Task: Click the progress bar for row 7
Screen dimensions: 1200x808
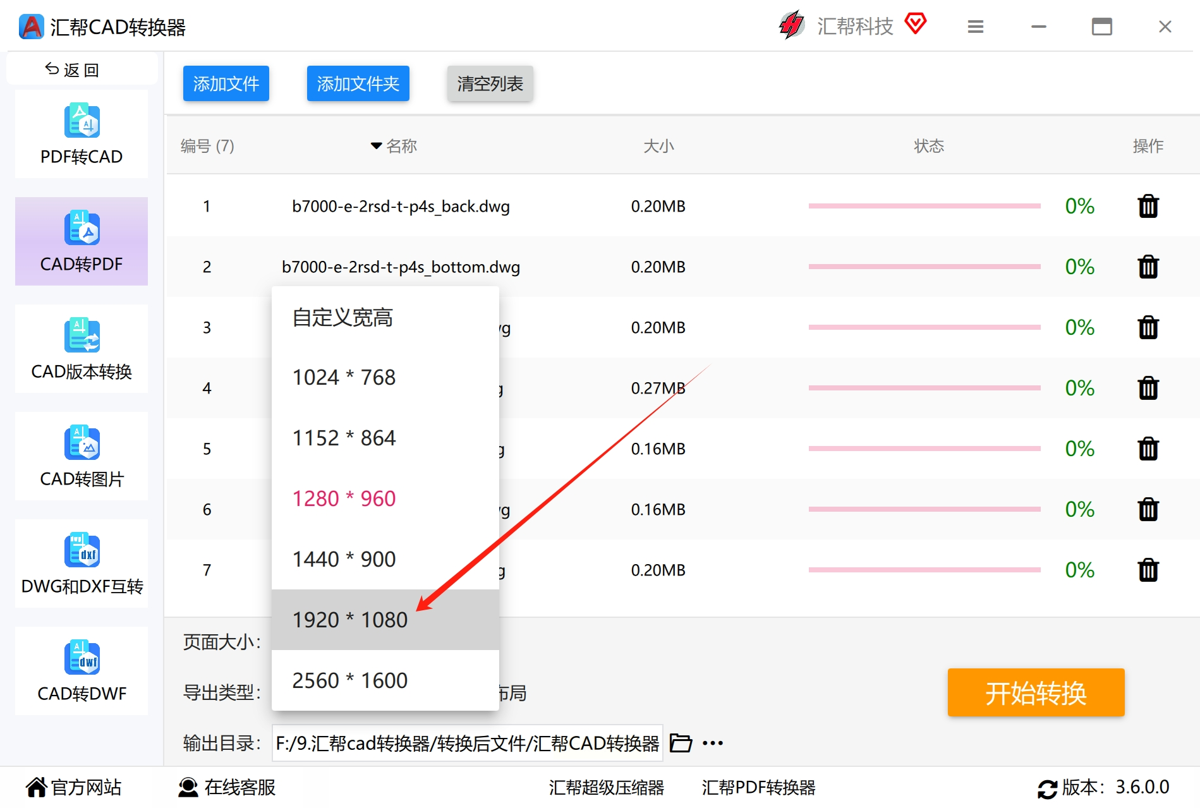Action: [x=924, y=570]
